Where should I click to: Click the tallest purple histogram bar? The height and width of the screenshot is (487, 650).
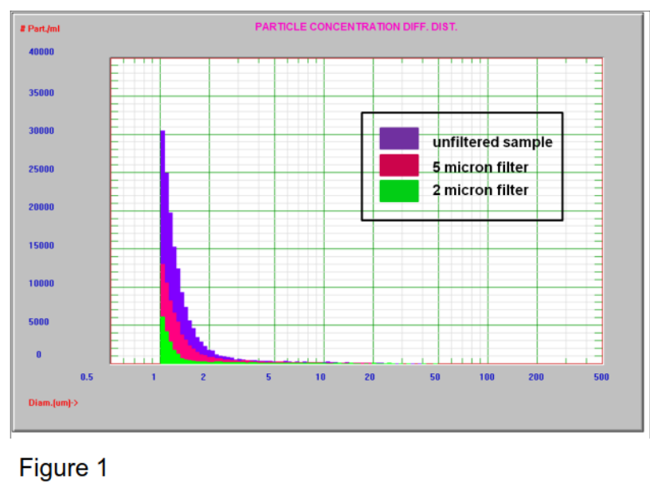[162, 197]
